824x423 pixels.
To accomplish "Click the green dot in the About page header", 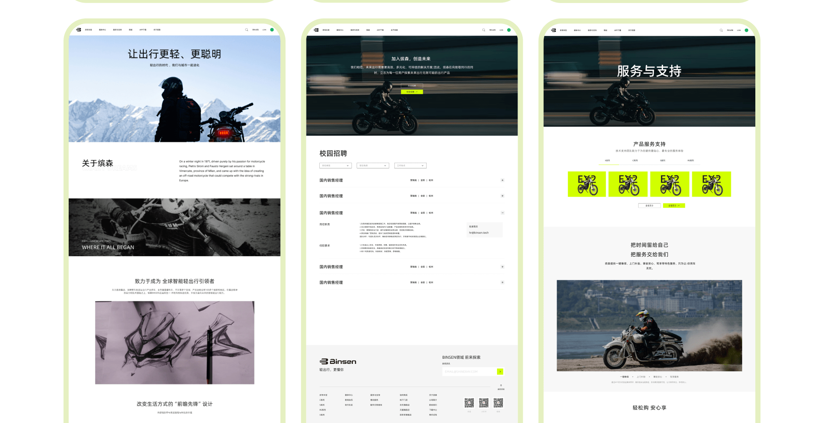I will [x=272, y=30].
